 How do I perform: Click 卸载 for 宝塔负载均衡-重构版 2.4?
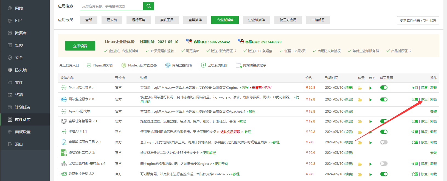434,164
